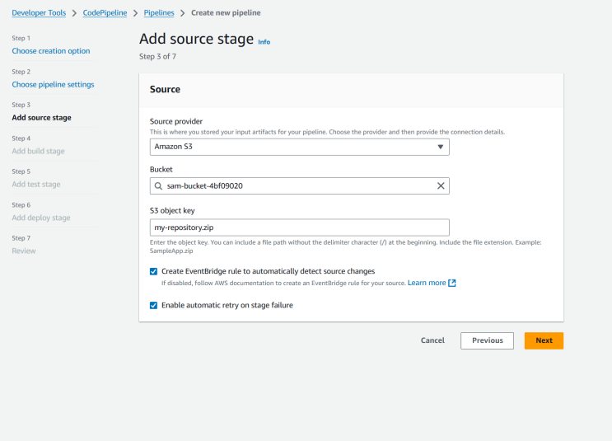
Task: Uncheck Create EventBridge rule checkbox
Action: click(154, 271)
